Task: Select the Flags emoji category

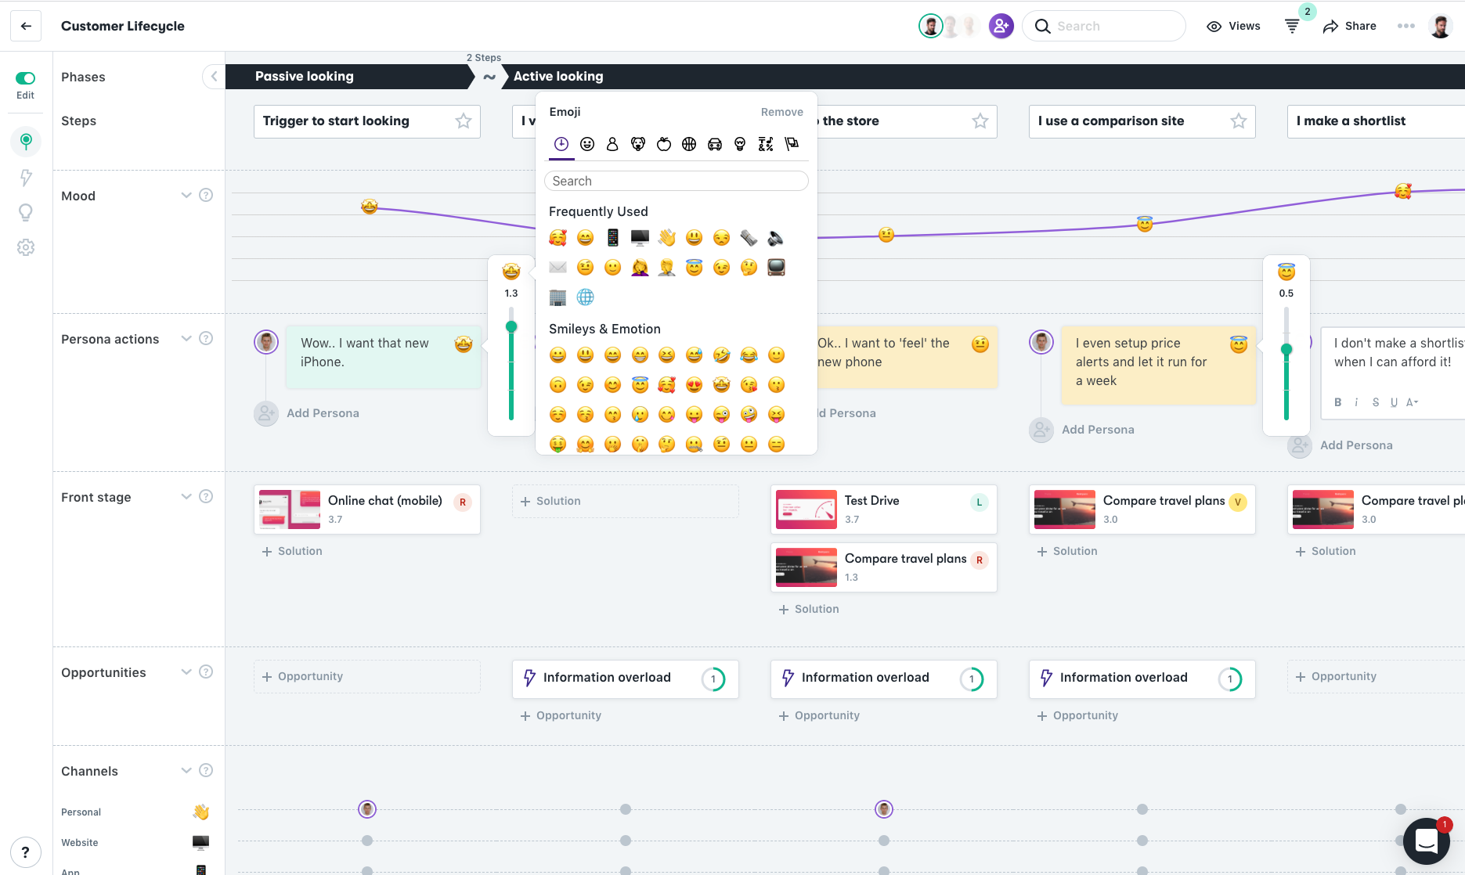Action: point(792,144)
